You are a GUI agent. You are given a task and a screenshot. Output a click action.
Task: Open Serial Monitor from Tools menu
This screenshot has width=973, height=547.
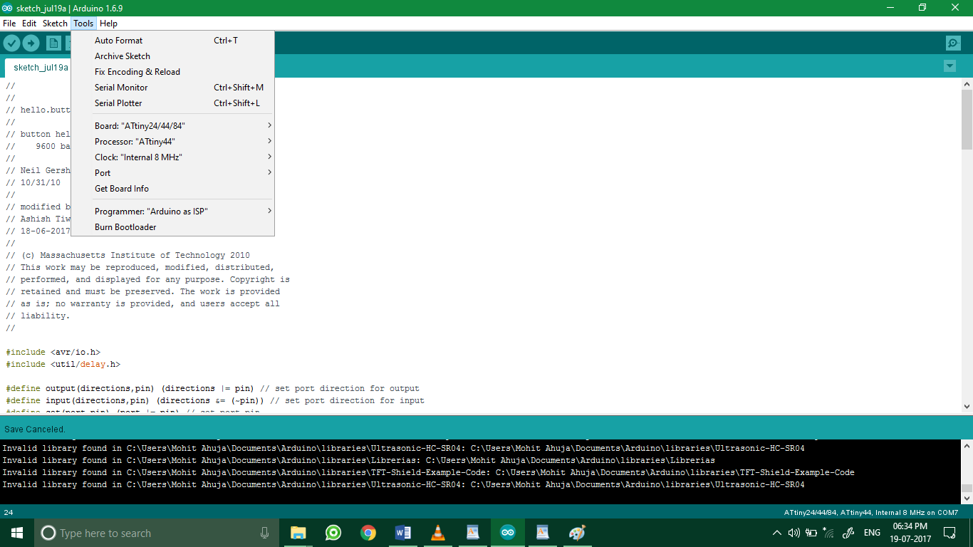click(172, 88)
